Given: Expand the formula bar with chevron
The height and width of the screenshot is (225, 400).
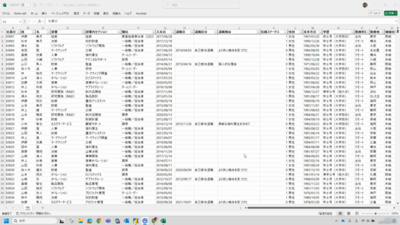Looking at the screenshot, I should (x=396, y=21).
